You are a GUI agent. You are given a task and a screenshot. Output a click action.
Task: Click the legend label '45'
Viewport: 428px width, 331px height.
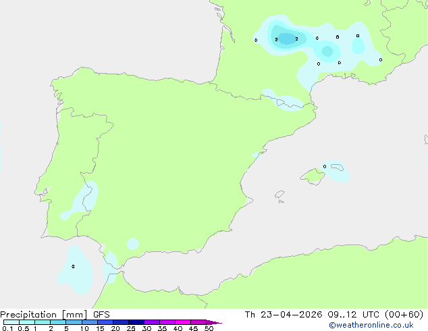pos(193,328)
